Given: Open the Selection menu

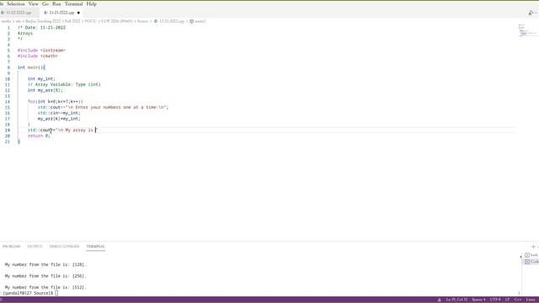Looking at the screenshot, I should (16, 4).
